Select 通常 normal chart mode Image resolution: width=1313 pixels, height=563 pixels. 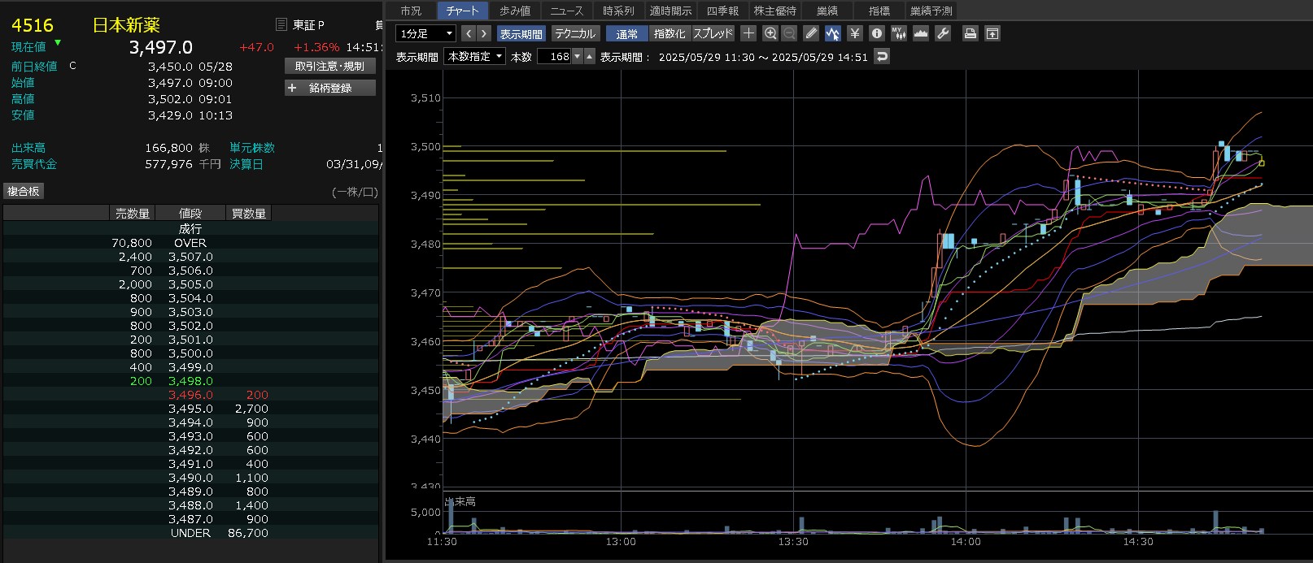tap(627, 33)
